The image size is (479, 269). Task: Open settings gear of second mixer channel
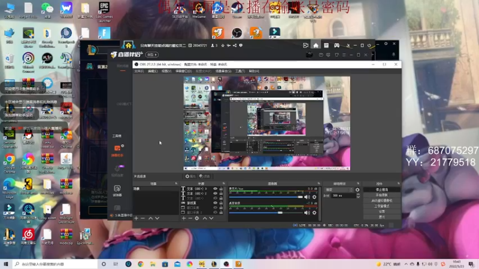(314, 213)
